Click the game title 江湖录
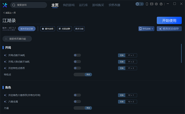185x114 pixels. tap(9, 21)
